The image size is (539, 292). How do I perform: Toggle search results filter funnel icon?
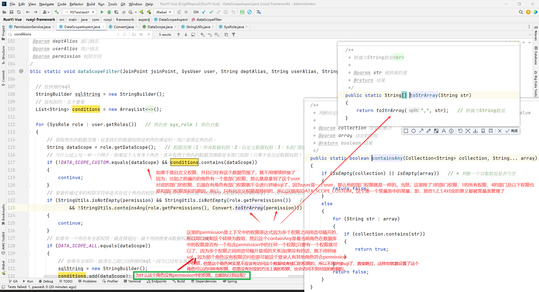[x=234, y=35]
